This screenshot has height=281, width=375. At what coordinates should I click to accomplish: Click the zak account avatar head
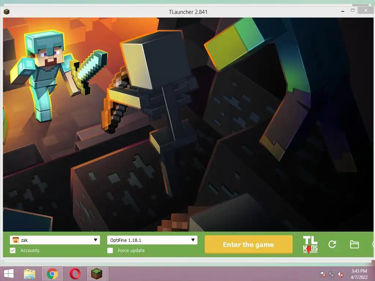[x=15, y=240]
